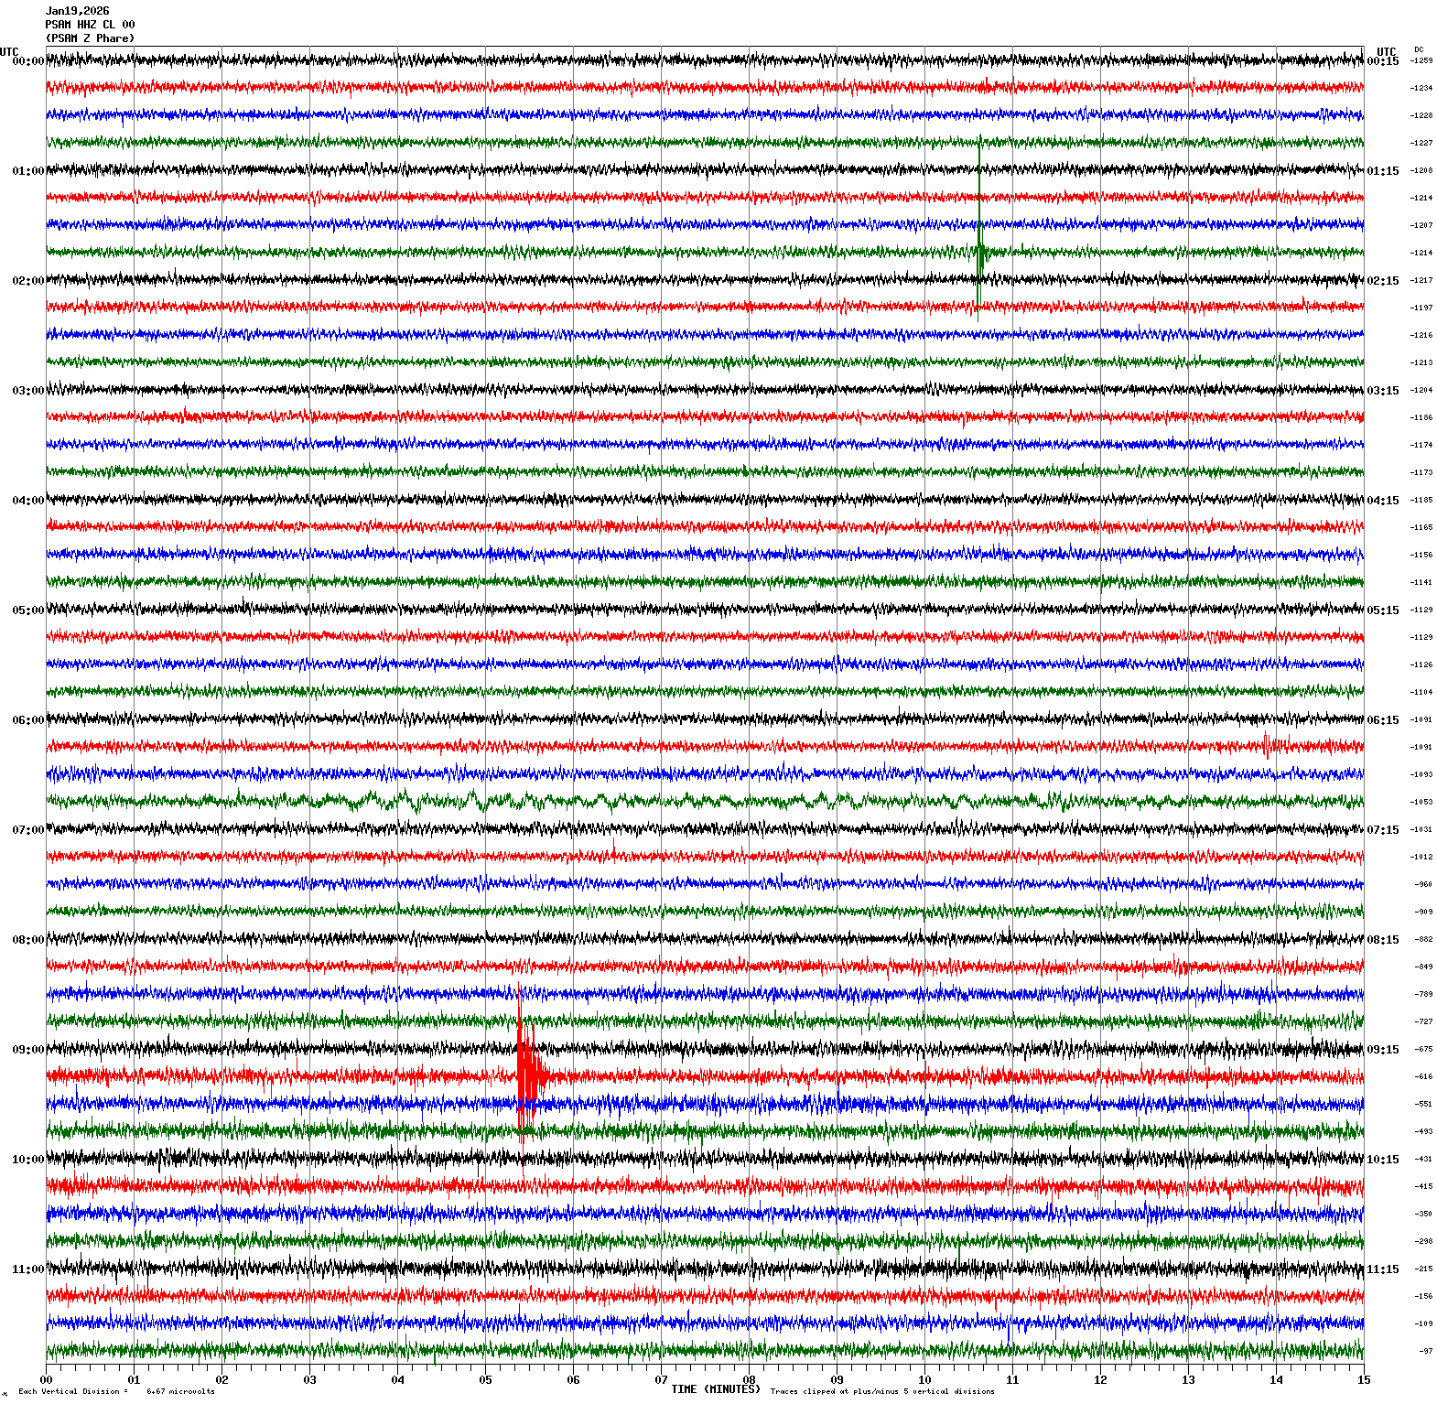Click the 07 minute tick label
Image resolution: width=1437 pixels, height=1404 pixels.
pyautogui.click(x=661, y=1379)
